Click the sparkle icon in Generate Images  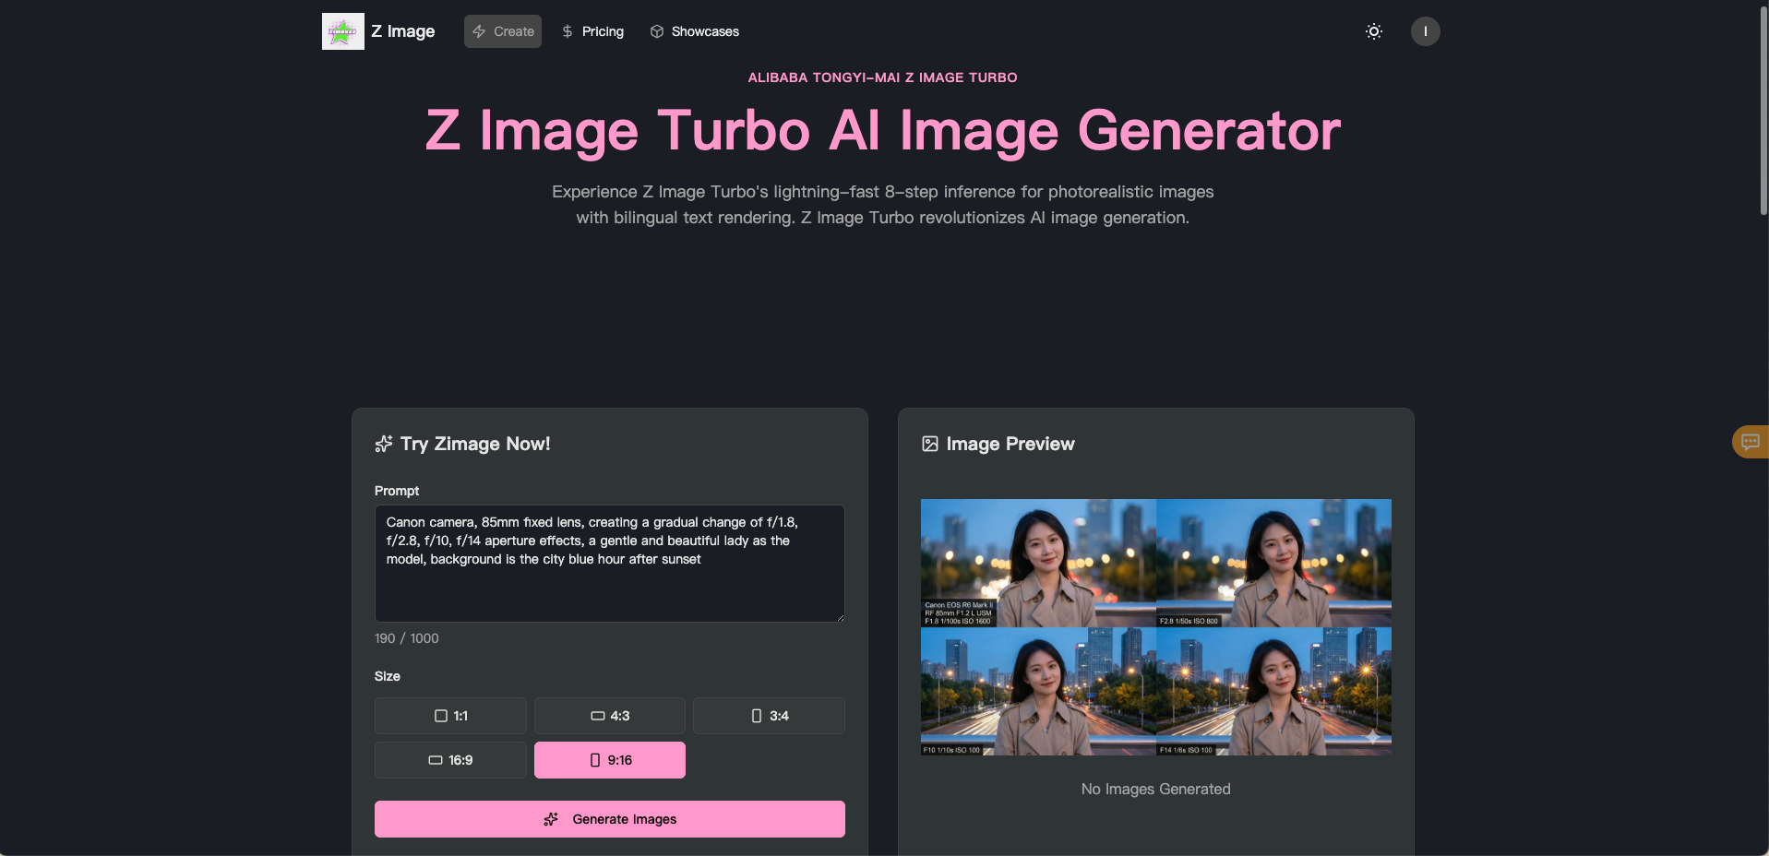551,819
